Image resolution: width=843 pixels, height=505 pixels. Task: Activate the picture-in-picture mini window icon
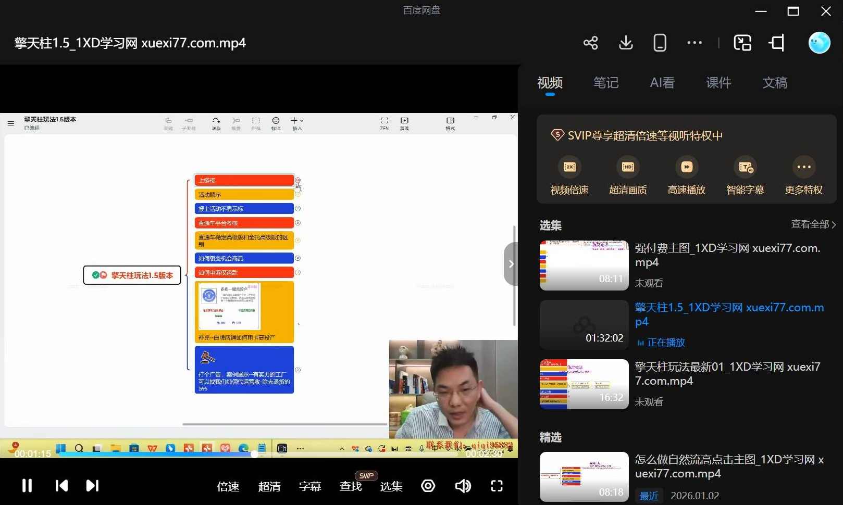click(742, 43)
